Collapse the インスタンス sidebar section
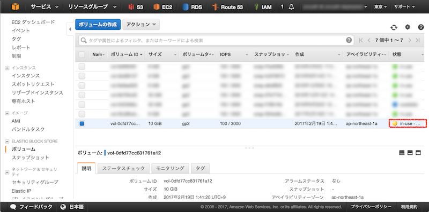Screen dimensions: 429x212 (x=8, y=68)
